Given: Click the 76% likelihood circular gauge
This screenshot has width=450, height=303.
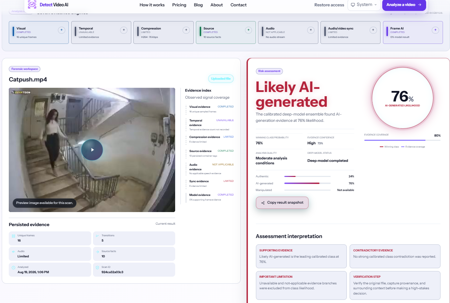Looking at the screenshot, I should [x=402, y=98].
